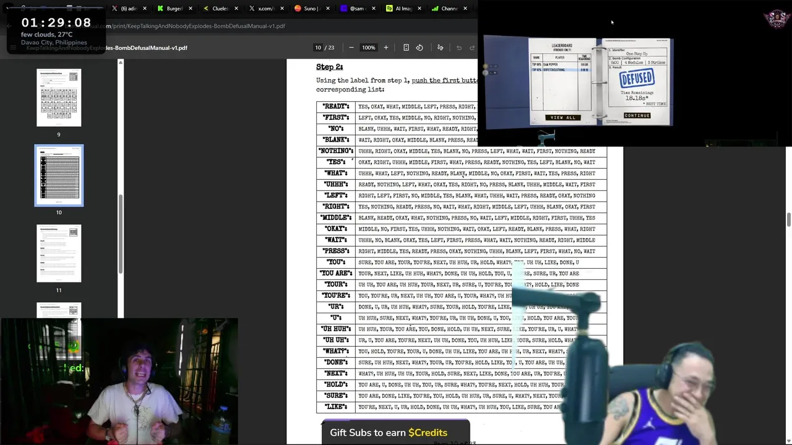Image resolution: width=792 pixels, height=445 pixels.
Task: Click the "UH HUH": row label
Action: (x=336, y=329)
